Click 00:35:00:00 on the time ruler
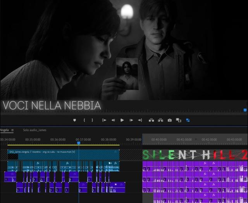 click(x=33, y=140)
